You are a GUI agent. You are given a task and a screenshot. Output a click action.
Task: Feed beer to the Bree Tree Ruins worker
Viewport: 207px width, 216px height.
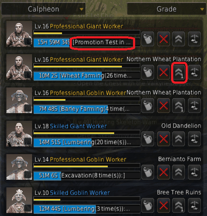pyautogui.click(x=148, y=205)
